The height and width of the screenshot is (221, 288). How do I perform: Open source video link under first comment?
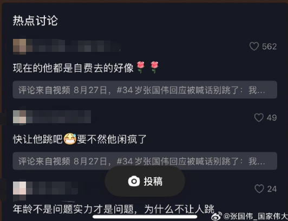[145, 90]
